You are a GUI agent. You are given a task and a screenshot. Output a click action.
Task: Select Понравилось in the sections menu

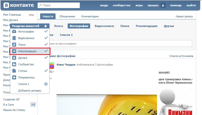pos(30,77)
